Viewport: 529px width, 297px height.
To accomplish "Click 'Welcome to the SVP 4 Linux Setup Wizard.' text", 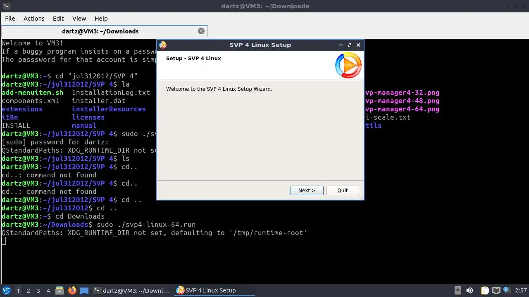I will (219, 89).
